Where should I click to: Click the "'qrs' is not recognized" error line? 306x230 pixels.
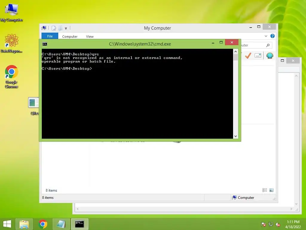tap(112, 58)
